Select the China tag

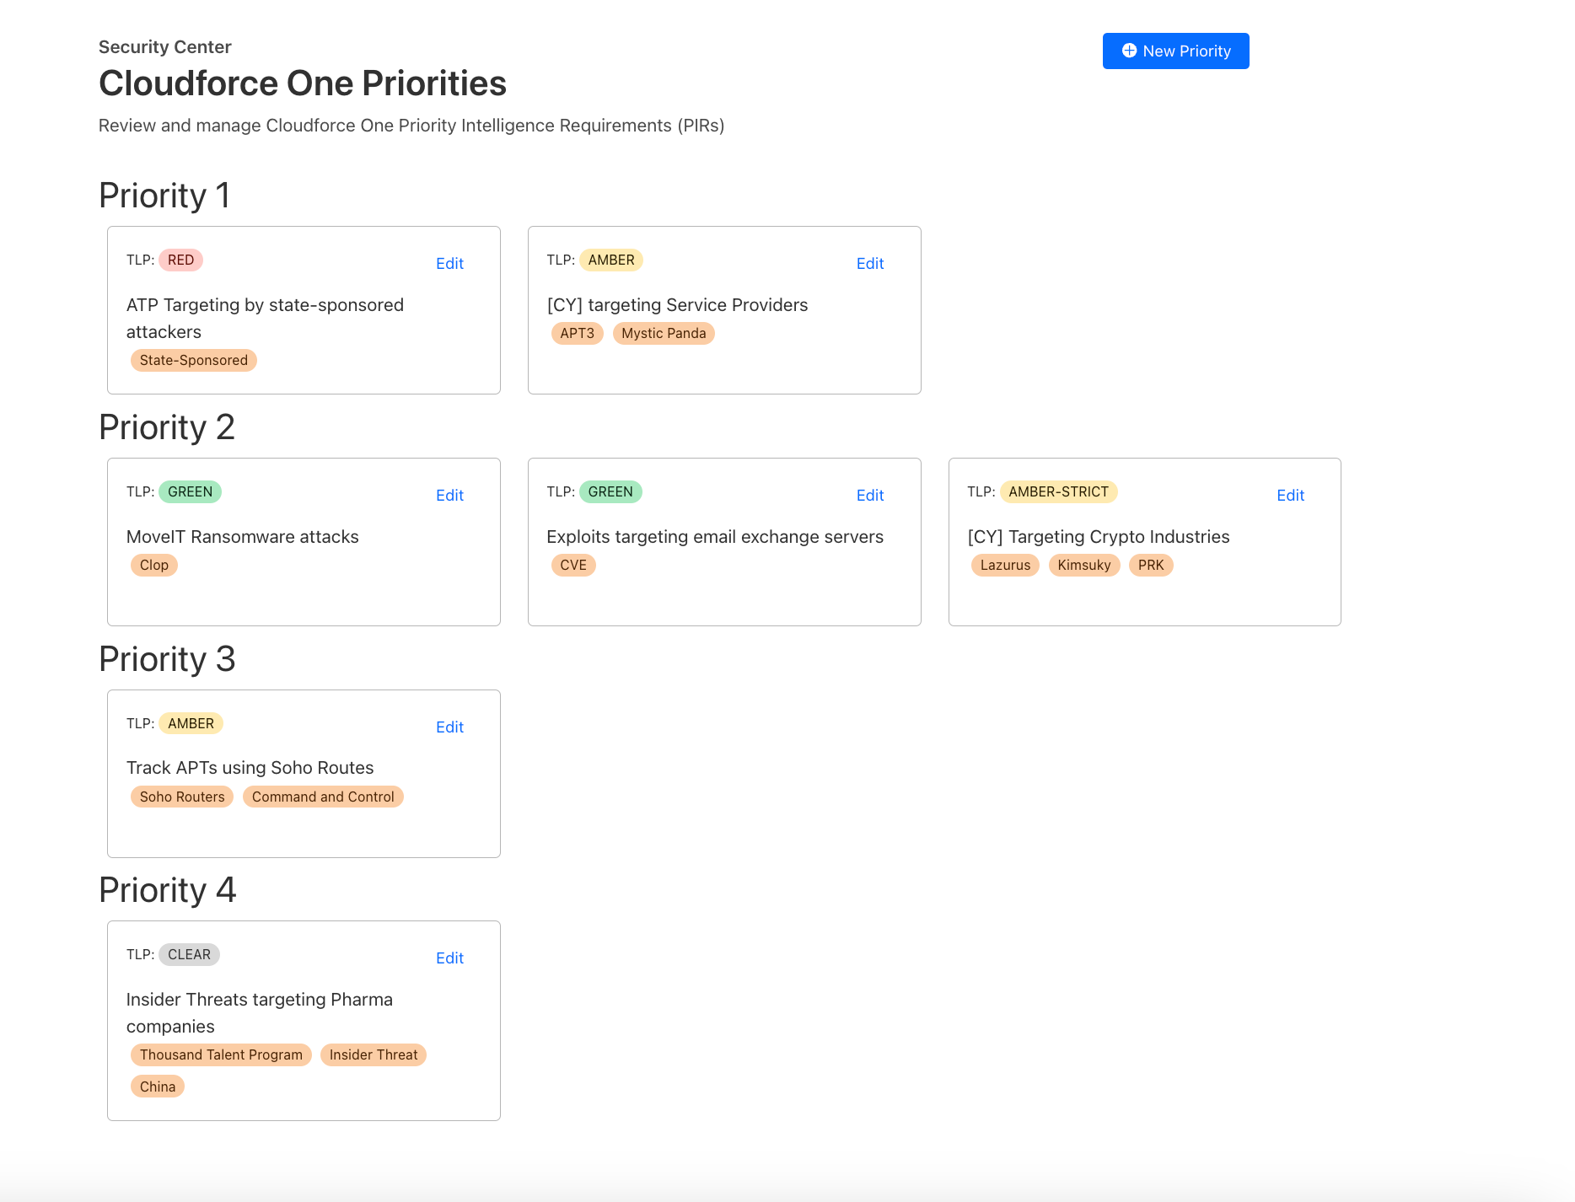click(158, 1087)
